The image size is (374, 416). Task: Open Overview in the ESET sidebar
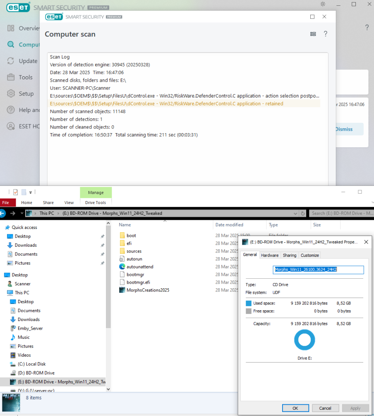click(23, 28)
